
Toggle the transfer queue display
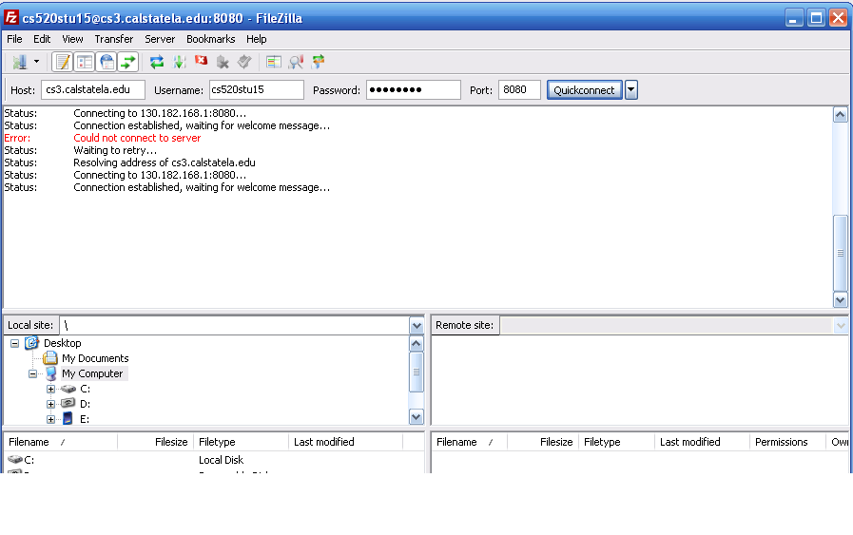[128, 62]
